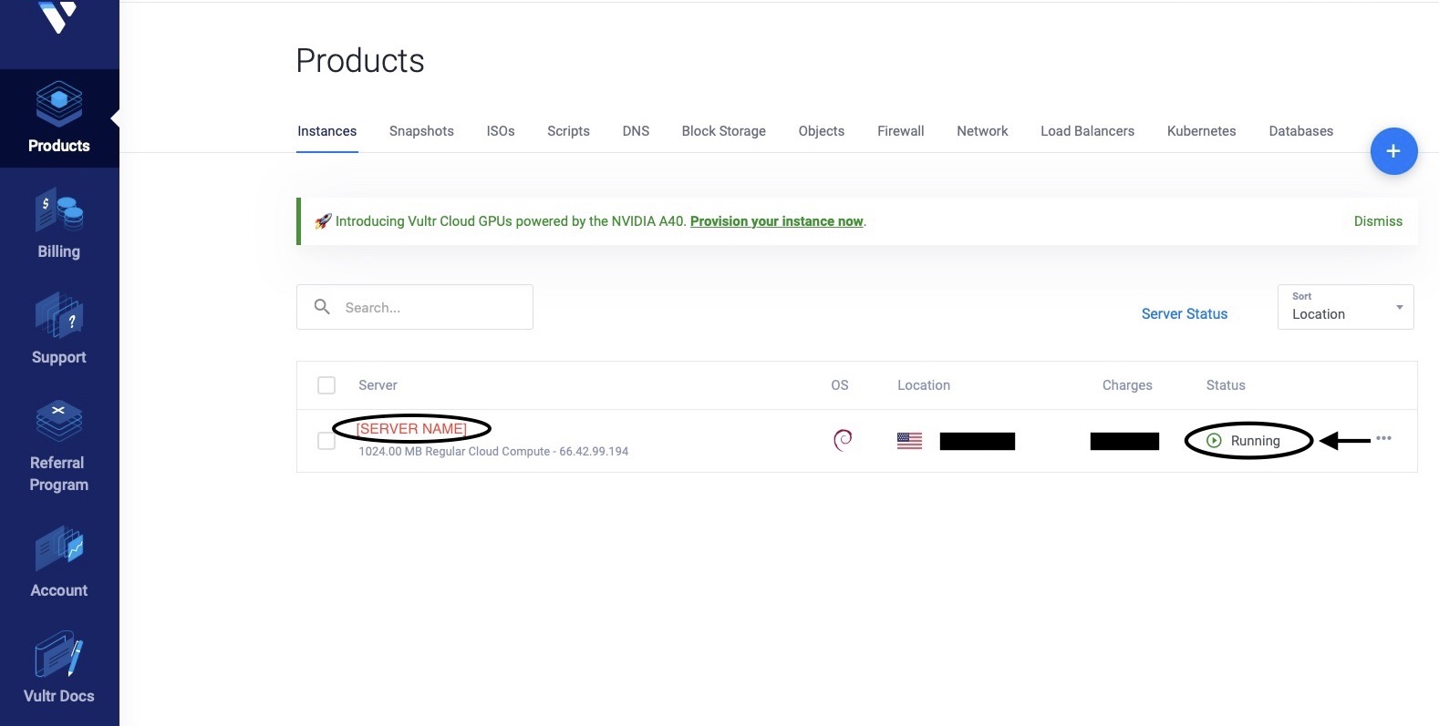Open the Network tab

(983, 131)
